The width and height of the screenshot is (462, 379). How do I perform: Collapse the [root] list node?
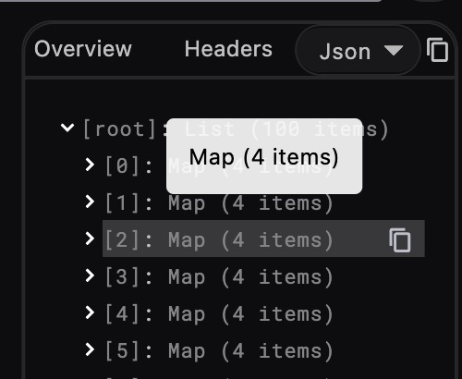point(67,128)
